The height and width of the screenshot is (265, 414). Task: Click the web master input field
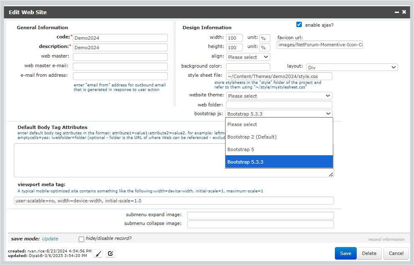point(120,57)
